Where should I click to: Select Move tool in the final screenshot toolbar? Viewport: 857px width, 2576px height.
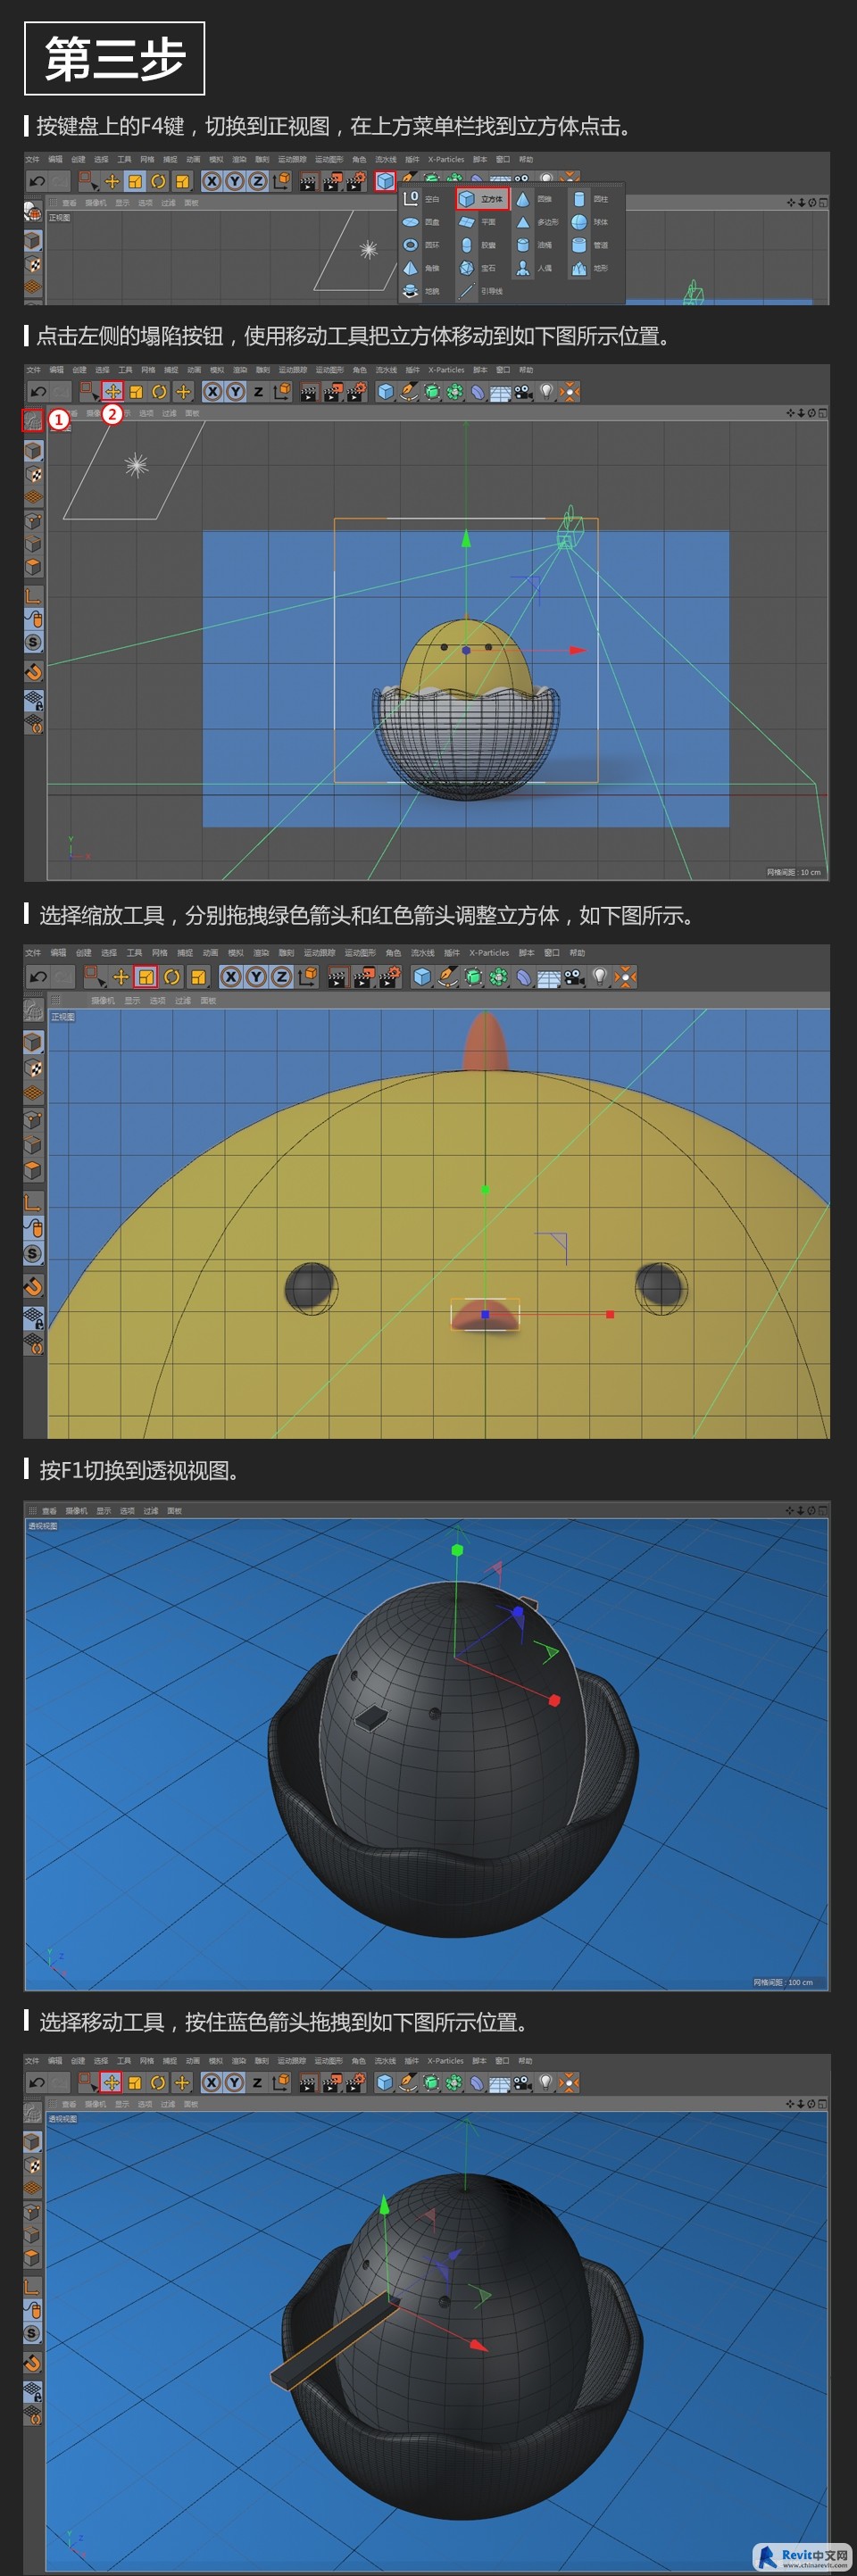click(x=111, y=2082)
